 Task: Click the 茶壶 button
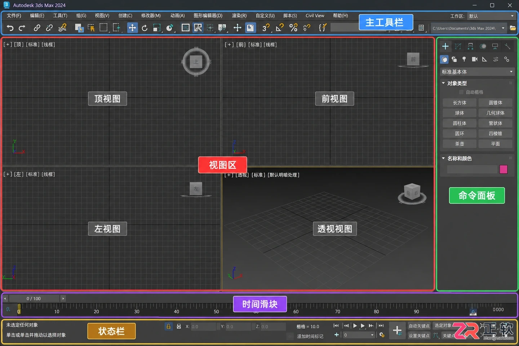pos(460,144)
